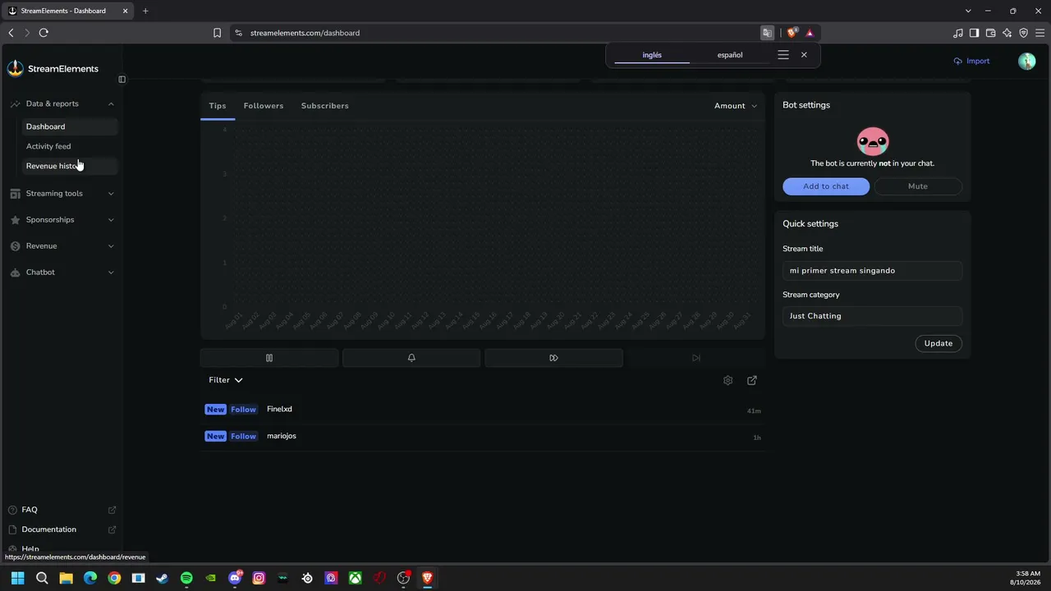The width and height of the screenshot is (1051, 591).
Task: Open a new browser tab
Action: 145,11
